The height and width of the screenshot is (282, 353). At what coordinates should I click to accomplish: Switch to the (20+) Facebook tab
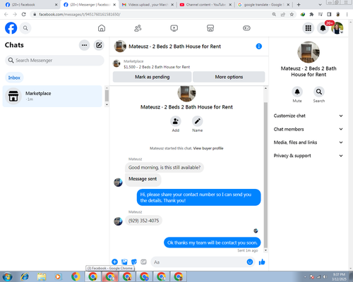coord(30,5)
